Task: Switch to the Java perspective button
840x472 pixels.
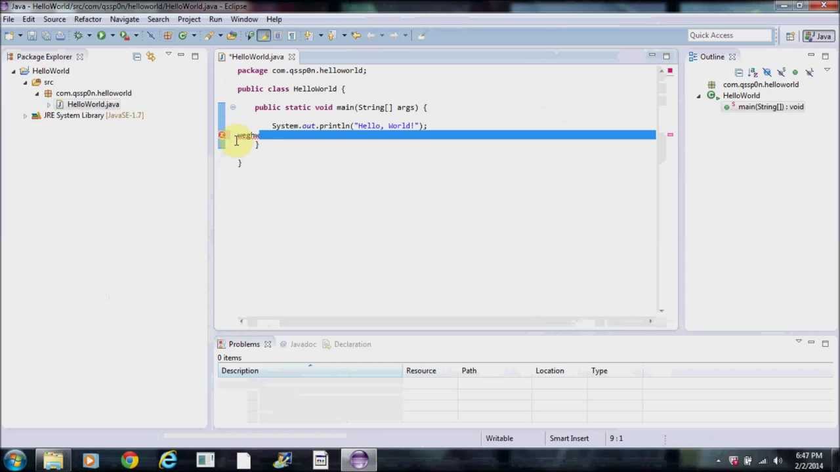Action: pos(818,36)
